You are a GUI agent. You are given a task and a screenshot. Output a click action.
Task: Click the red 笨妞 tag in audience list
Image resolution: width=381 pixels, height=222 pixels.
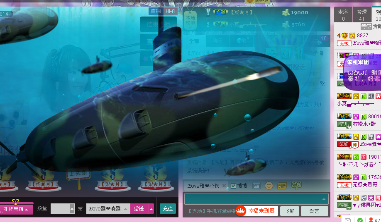pyautogui.click(x=344, y=145)
